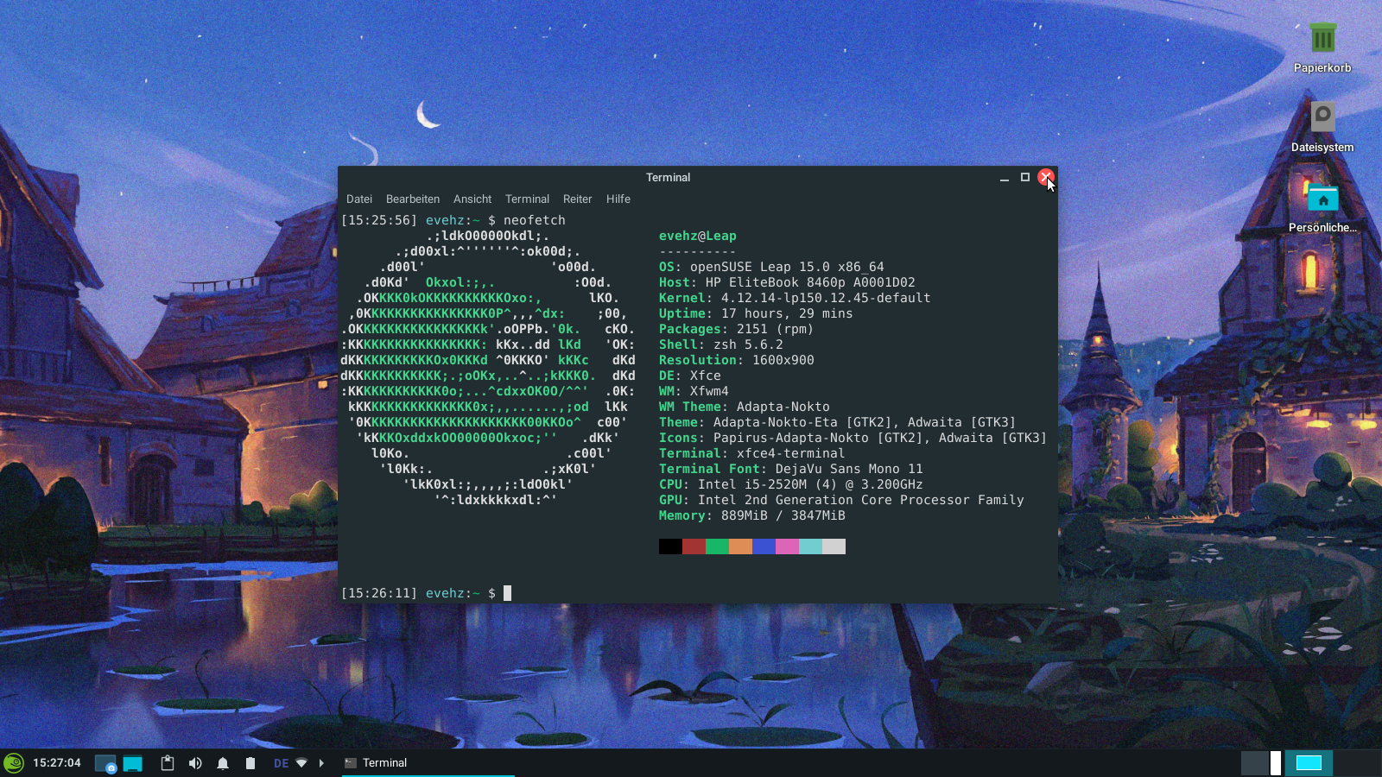Image resolution: width=1382 pixels, height=777 pixels.
Task: Close the Terminal window
Action: click(1046, 178)
